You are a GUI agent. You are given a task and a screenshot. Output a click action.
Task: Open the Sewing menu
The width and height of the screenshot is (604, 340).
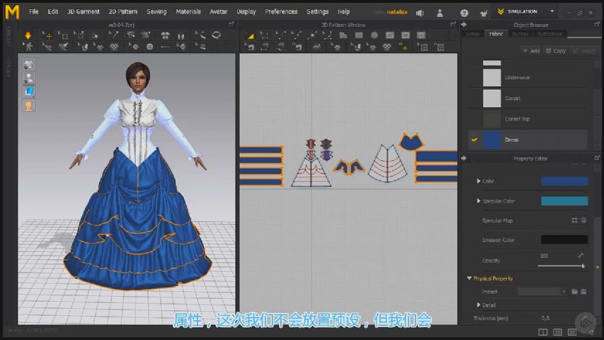pos(156,11)
